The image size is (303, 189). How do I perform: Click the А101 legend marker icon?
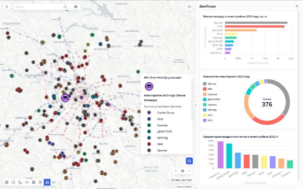[149, 119]
